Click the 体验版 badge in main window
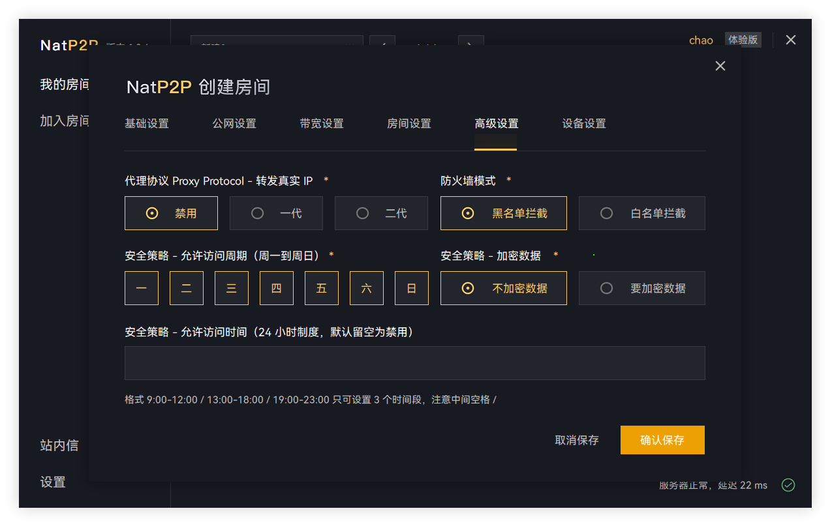Image resolution: width=832 pixels, height=528 pixels. pos(743,40)
